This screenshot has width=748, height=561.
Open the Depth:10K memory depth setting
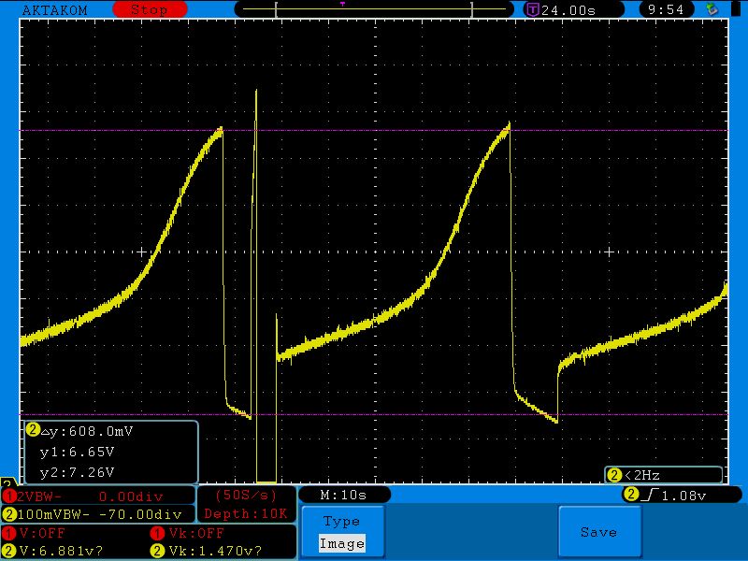(246, 513)
